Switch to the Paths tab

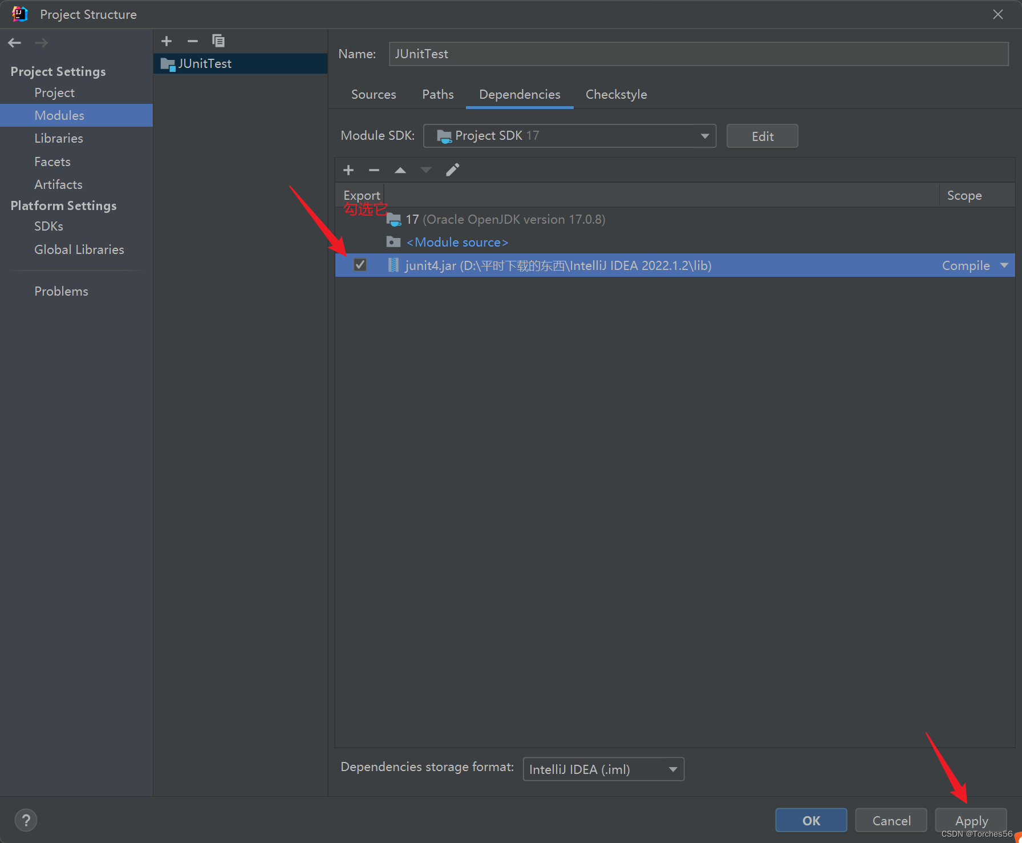coord(438,94)
